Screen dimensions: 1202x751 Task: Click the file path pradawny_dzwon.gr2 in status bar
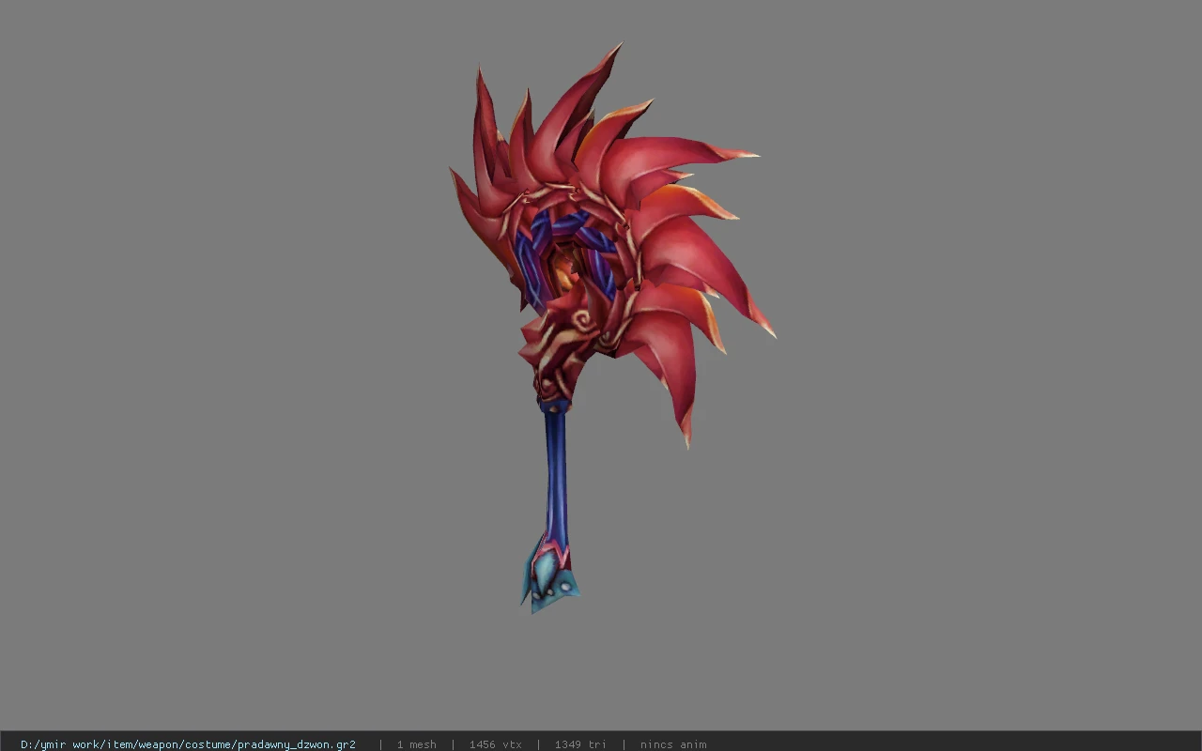click(188, 744)
